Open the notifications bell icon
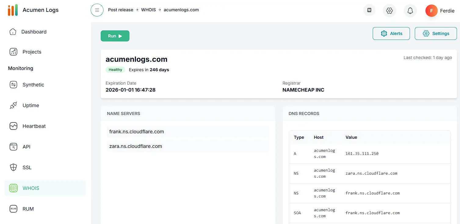The height and width of the screenshot is (224, 460). (x=410, y=11)
